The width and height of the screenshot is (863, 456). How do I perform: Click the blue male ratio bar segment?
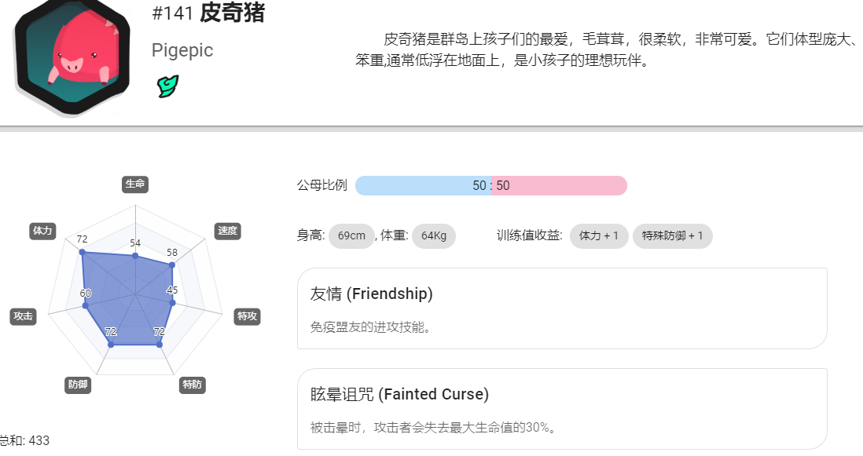point(423,186)
